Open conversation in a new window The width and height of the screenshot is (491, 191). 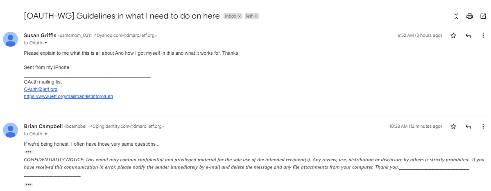[x=483, y=17]
